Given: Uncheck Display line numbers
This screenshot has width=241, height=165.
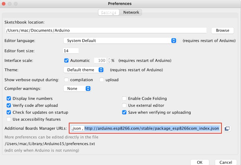Looking at the screenshot, I should click(x=9, y=99).
